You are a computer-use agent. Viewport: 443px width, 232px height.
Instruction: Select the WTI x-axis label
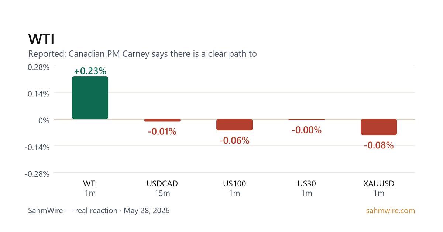point(90,183)
